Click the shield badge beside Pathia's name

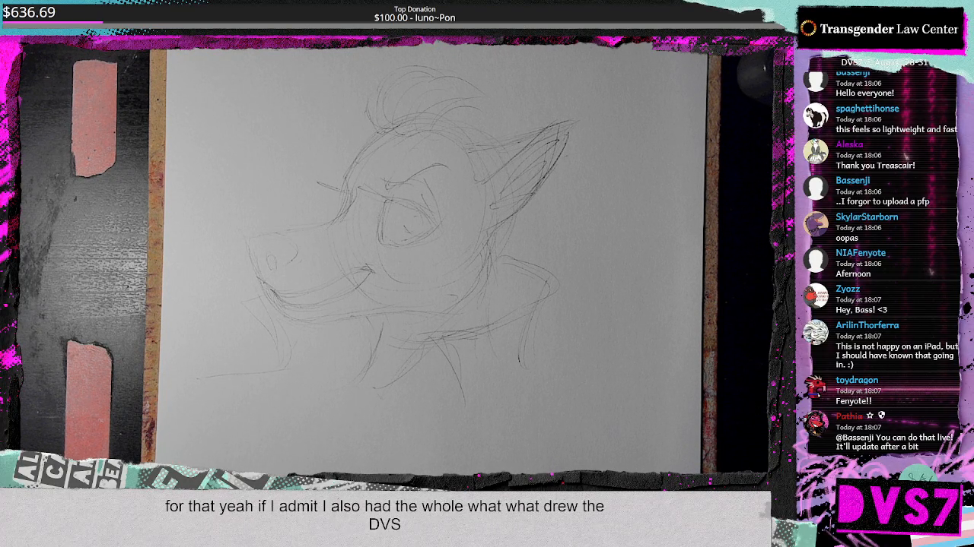pyautogui.click(x=881, y=416)
